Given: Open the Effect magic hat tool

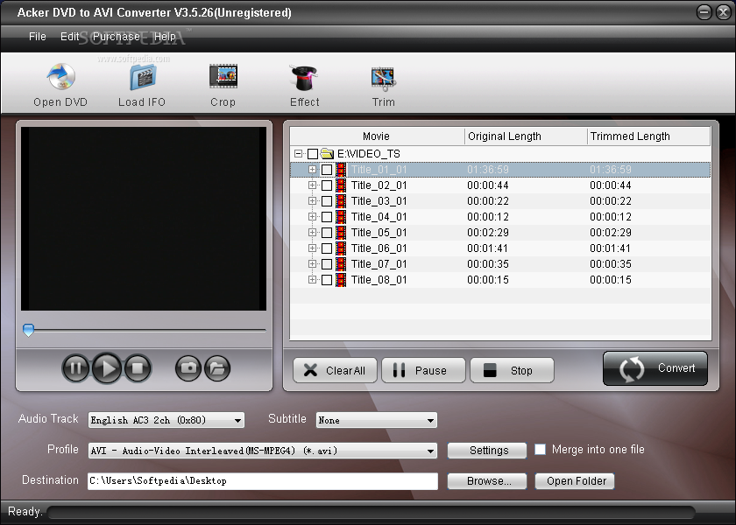Looking at the screenshot, I should pyautogui.click(x=304, y=77).
